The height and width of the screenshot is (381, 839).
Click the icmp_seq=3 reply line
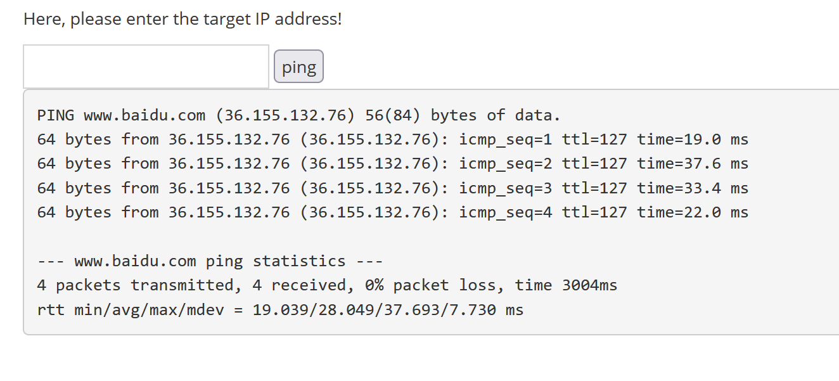pos(392,188)
